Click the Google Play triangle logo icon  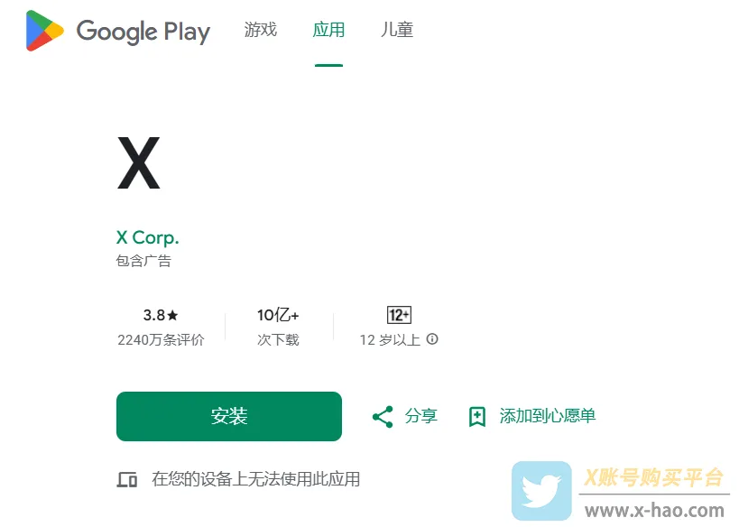[x=45, y=31]
